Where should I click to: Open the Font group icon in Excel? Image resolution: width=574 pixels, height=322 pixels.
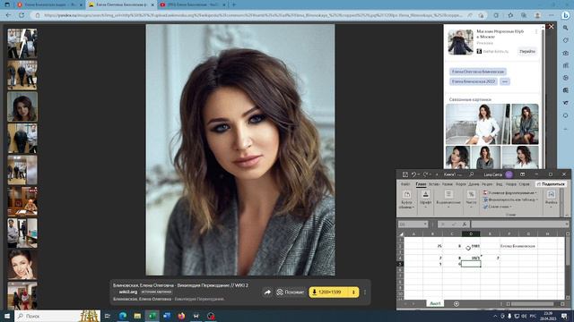pyautogui.click(x=425, y=195)
